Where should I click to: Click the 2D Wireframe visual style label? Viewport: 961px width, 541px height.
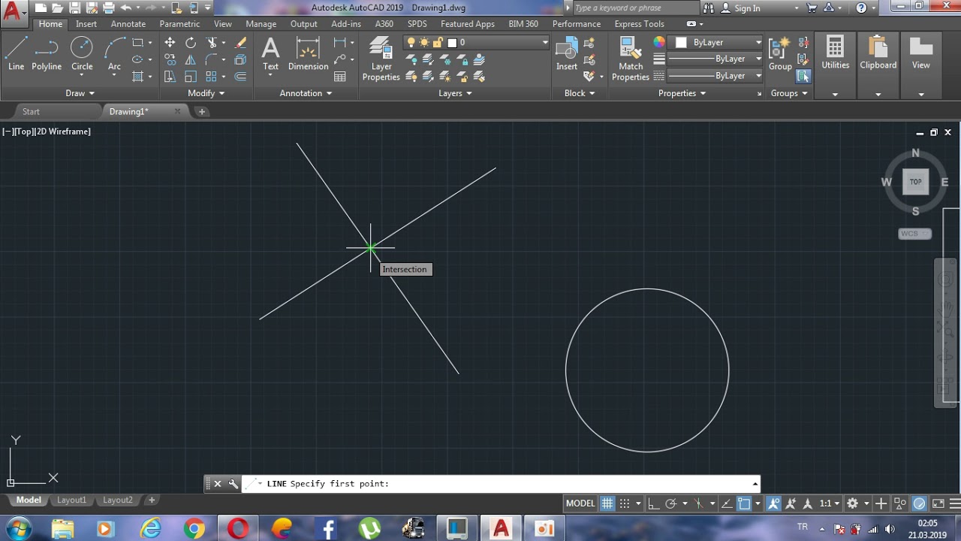62,131
